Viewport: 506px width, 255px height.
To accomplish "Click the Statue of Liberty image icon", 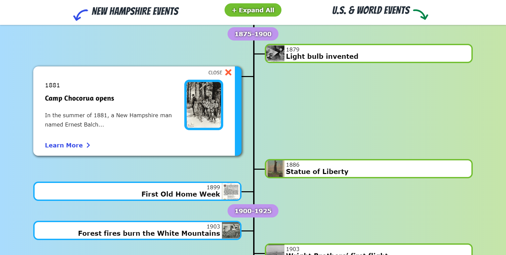I will 274,169.
